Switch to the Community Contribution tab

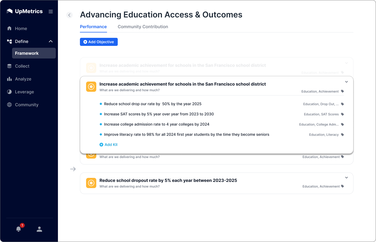coord(143,27)
